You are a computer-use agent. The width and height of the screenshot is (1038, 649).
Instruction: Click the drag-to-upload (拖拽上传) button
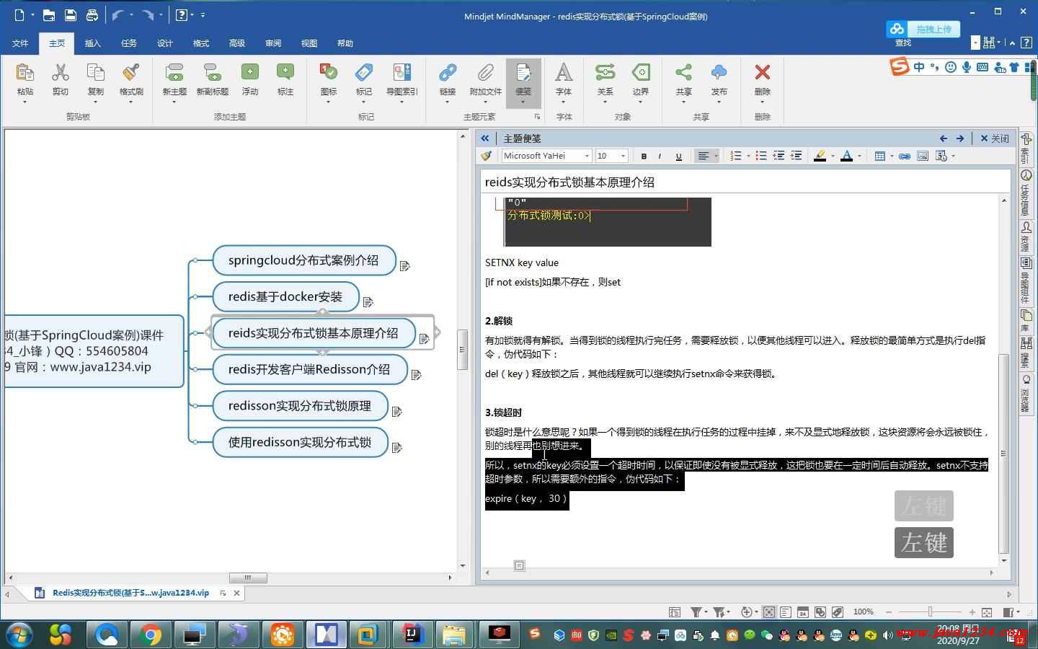(x=923, y=29)
